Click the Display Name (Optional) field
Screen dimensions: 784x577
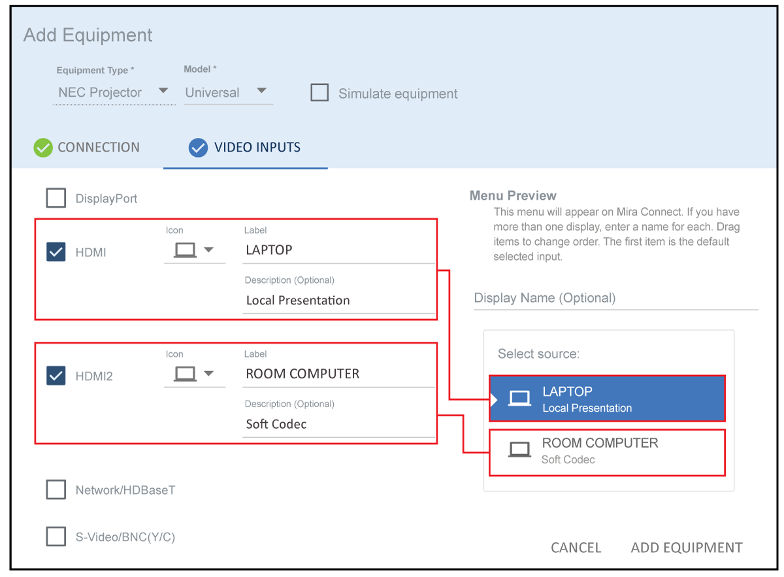[615, 299]
